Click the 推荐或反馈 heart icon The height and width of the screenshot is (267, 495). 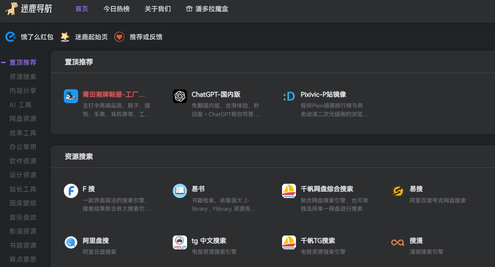[119, 37]
